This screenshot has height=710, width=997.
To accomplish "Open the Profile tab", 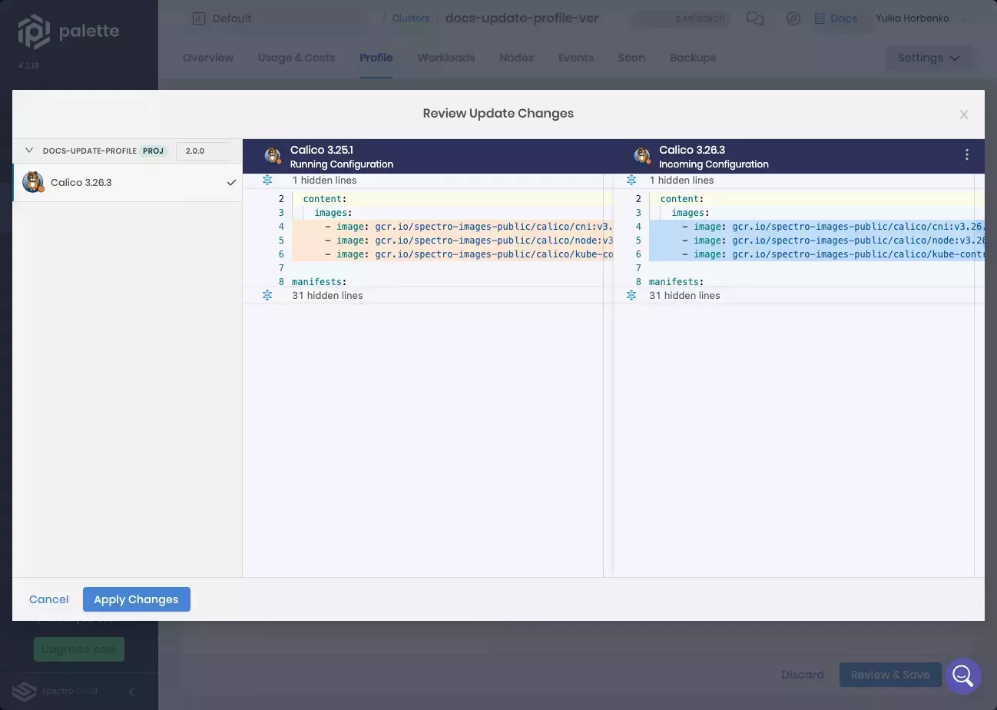I will pos(376,58).
